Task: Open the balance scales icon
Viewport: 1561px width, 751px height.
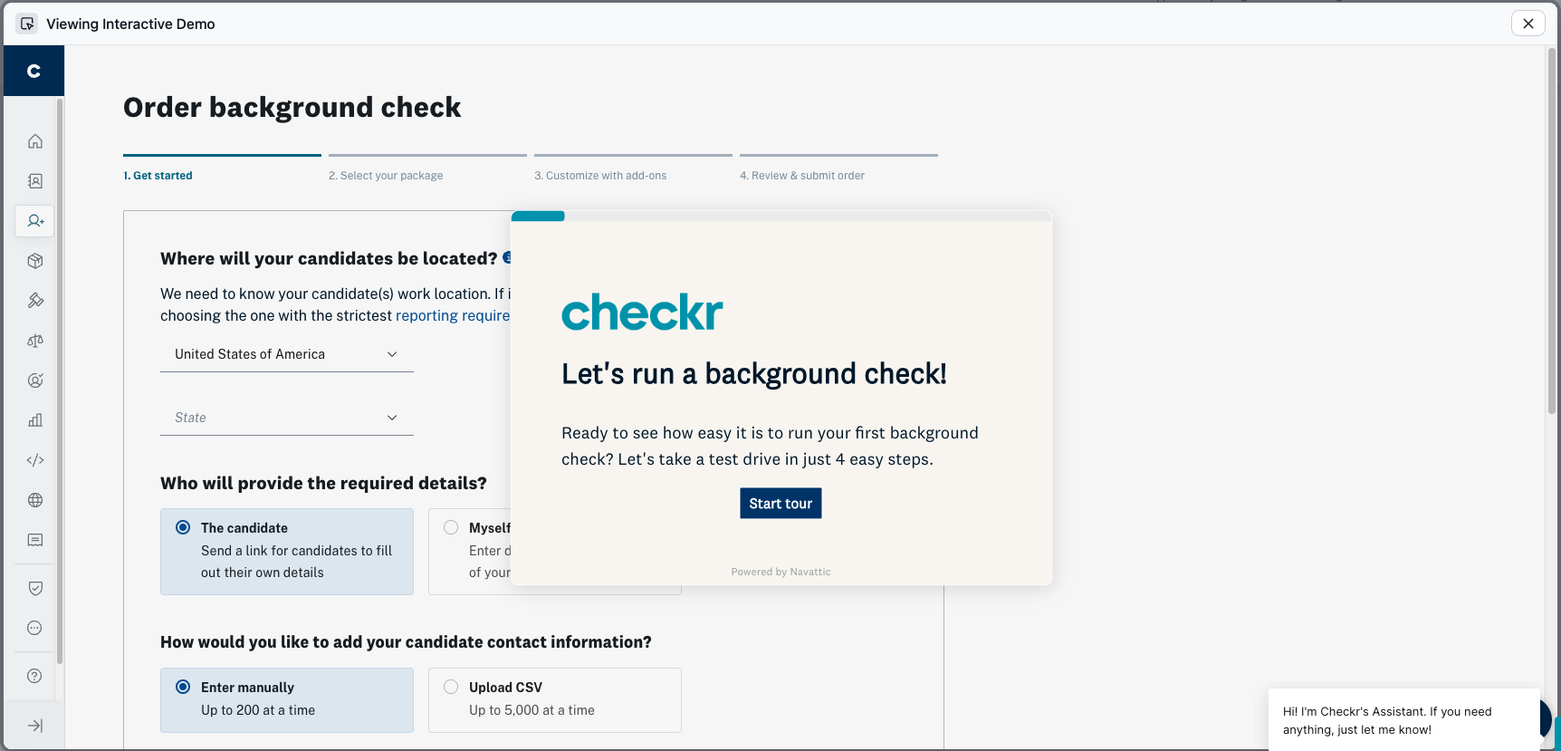Action: tap(35, 341)
